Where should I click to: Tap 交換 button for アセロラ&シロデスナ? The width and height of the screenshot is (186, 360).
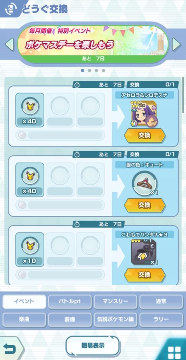point(145,136)
